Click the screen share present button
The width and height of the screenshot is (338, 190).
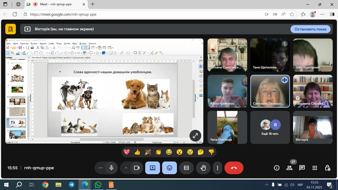click(x=153, y=168)
